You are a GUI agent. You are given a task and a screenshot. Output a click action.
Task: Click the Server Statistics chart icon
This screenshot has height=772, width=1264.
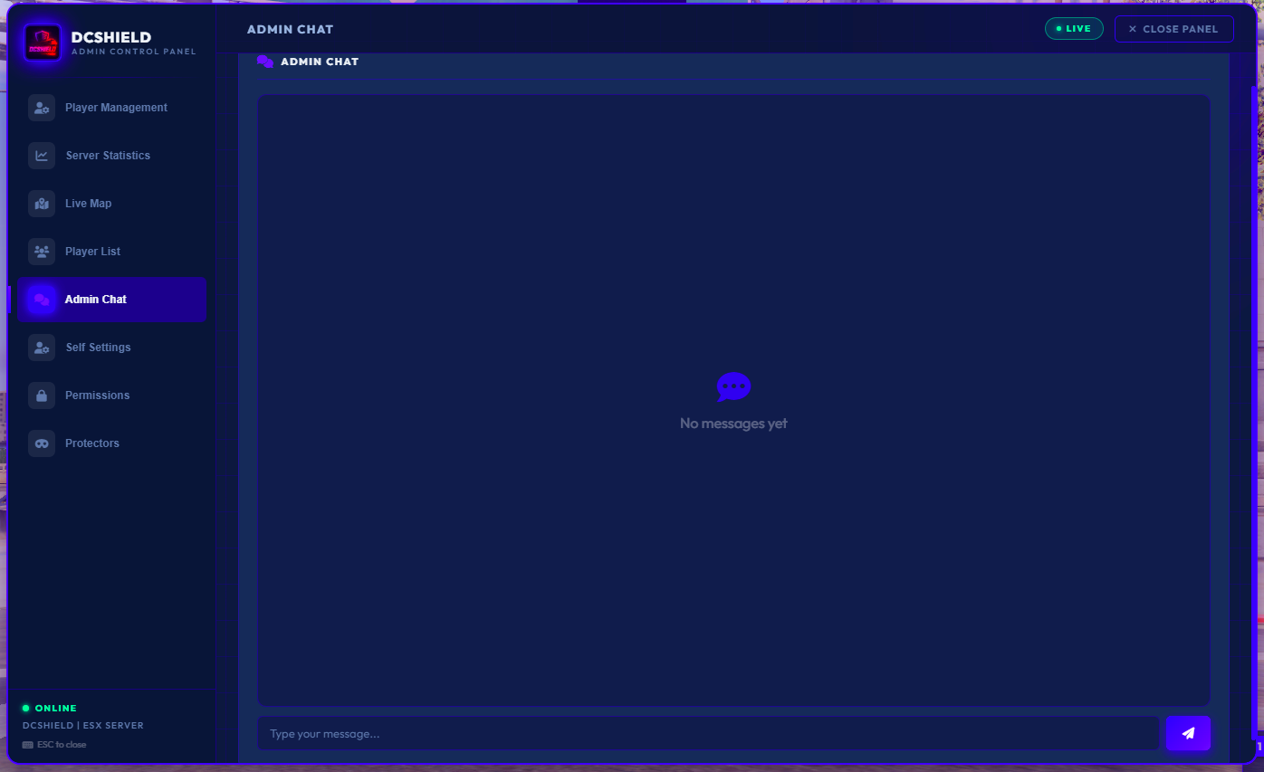[x=42, y=156]
